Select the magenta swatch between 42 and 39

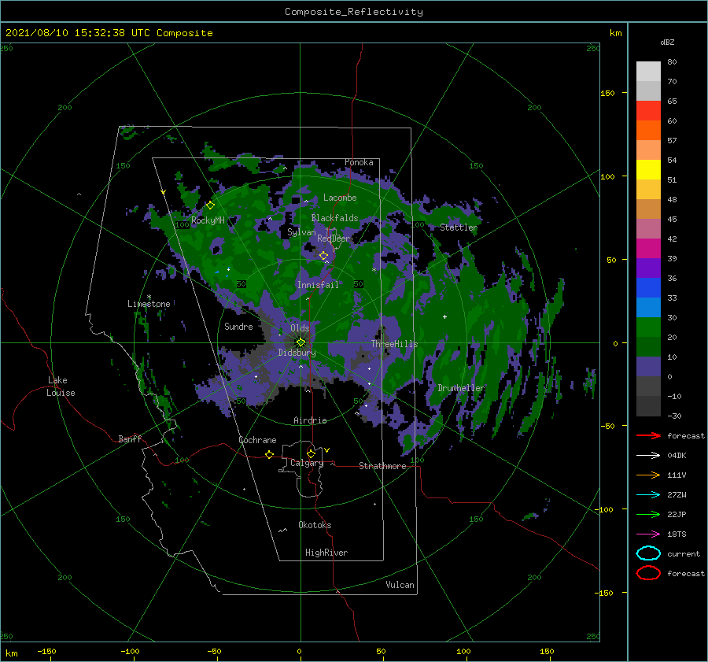pos(648,248)
